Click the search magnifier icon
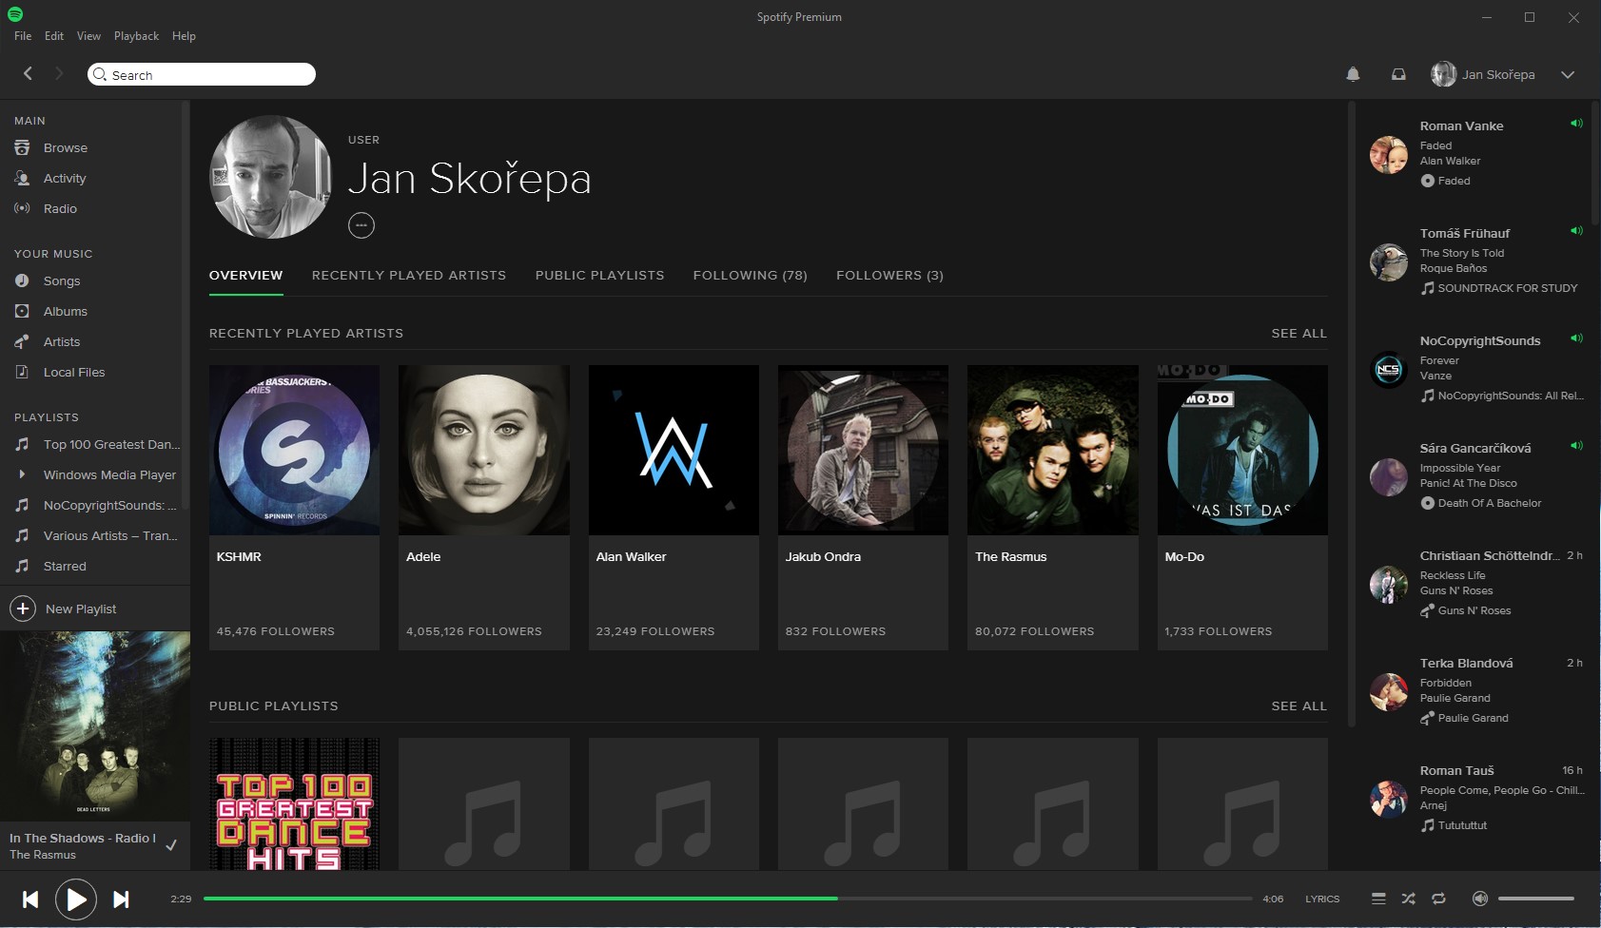 pos(100,74)
